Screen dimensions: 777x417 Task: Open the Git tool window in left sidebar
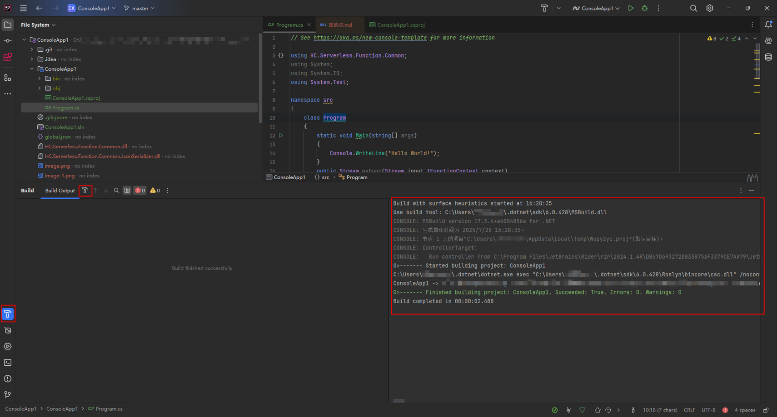8,395
